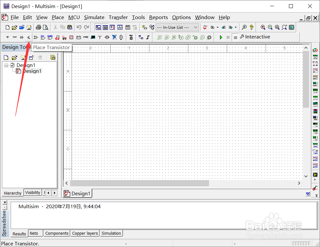Viewport: 320px width, 247px height.
Task: Click the Place Transistor icon
Action: tap(28, 37)
